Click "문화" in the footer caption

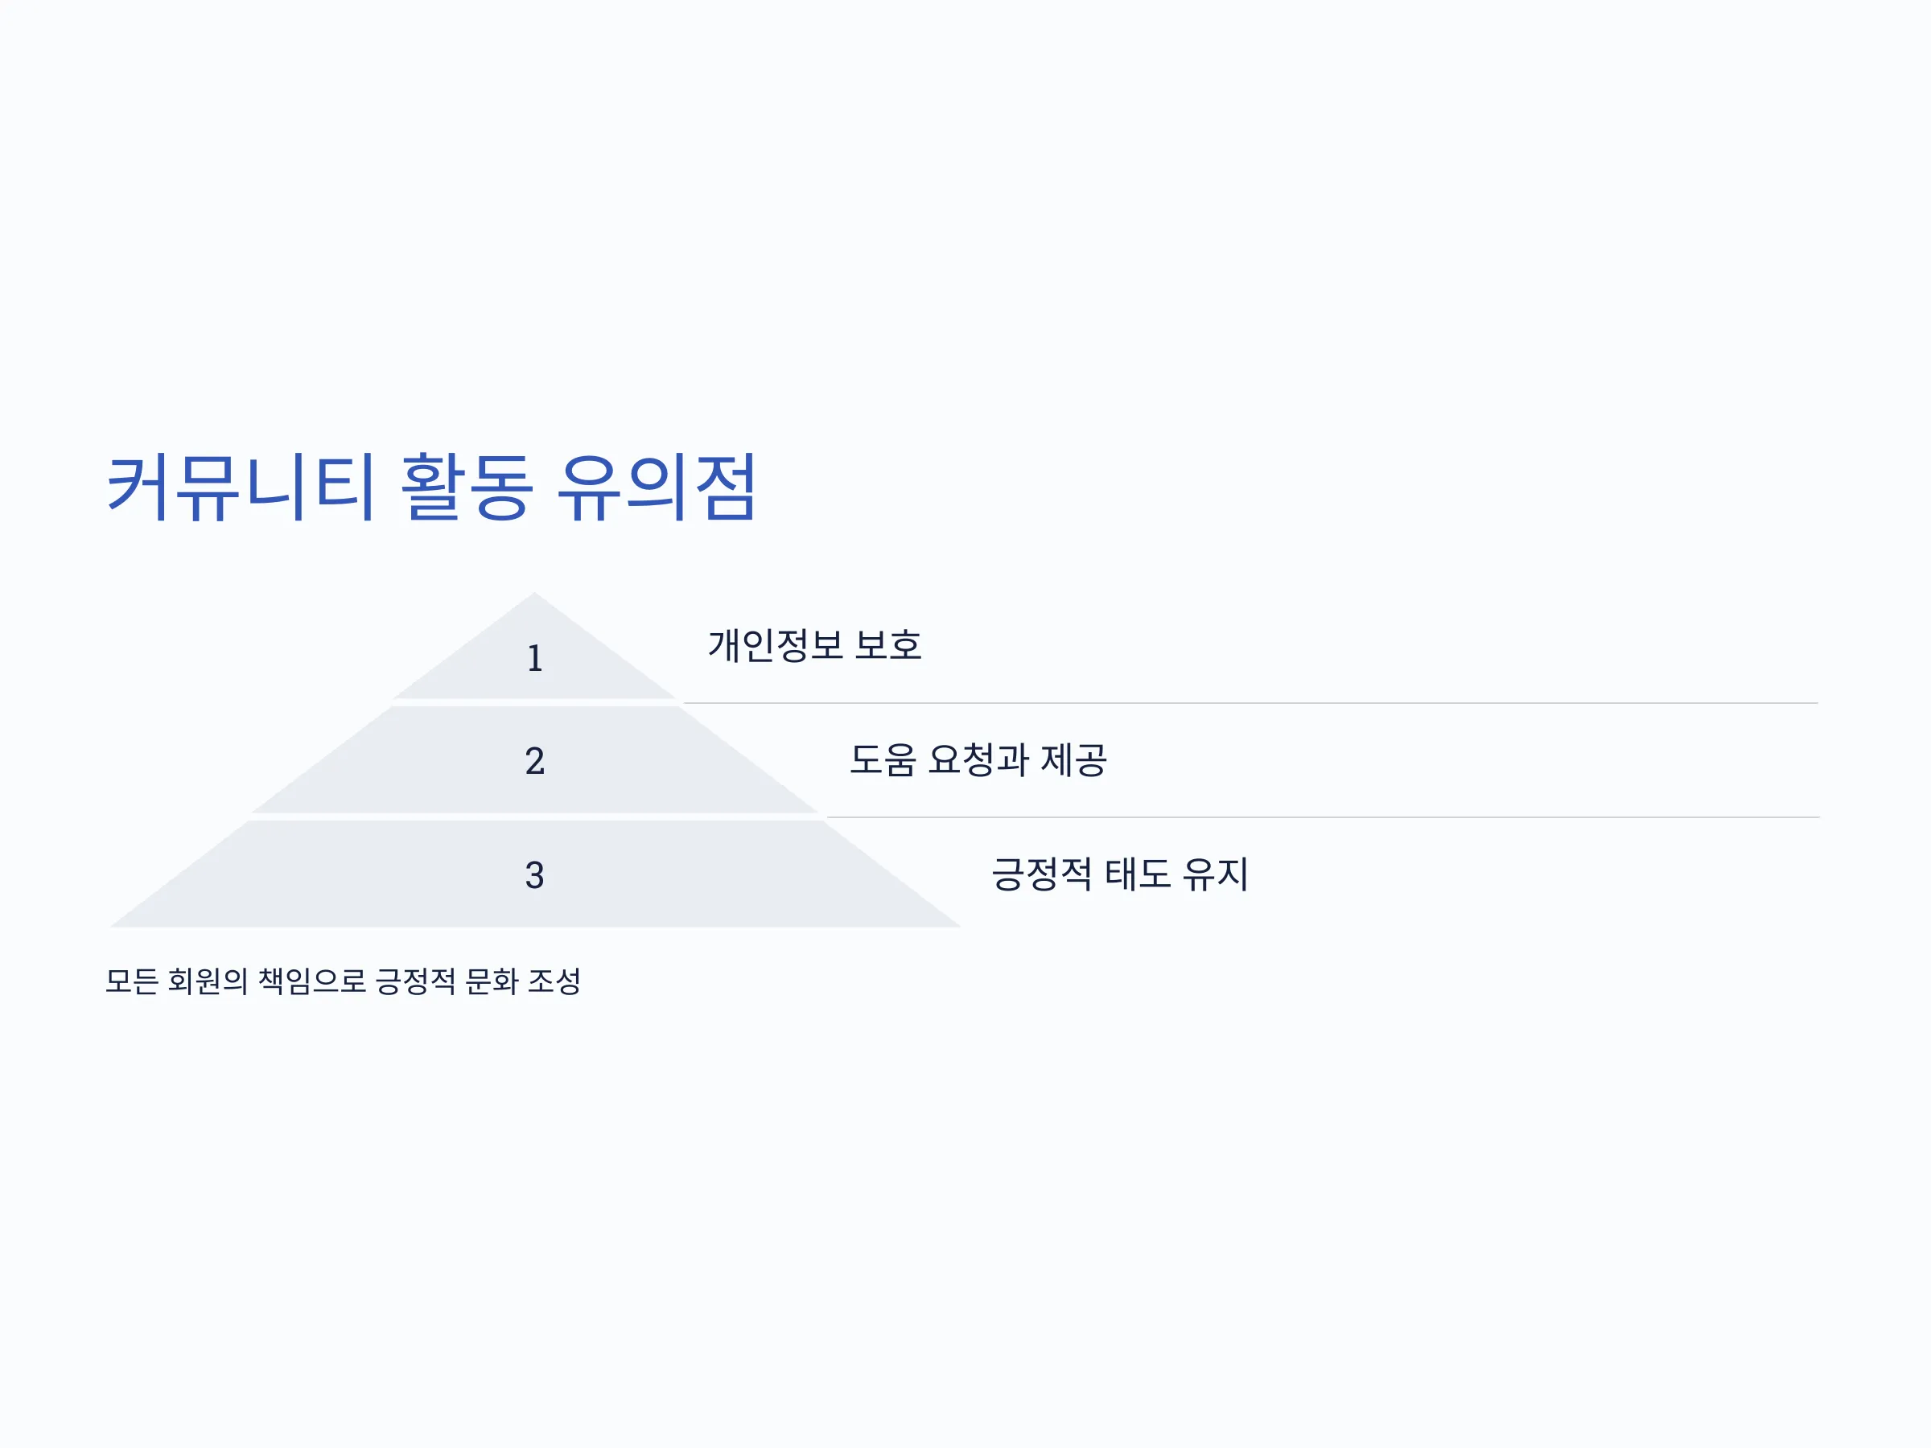coord(492,981)
